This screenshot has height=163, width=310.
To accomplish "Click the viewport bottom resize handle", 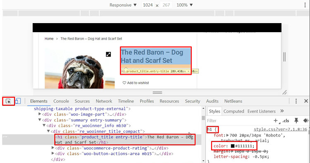I will (x=157, y=92).
